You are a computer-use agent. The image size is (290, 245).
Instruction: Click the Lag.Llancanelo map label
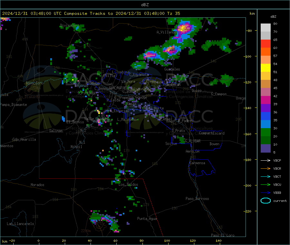(20, 224)
